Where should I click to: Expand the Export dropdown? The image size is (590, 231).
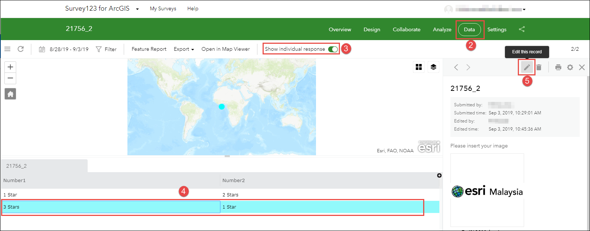click(x=183, y=49)
